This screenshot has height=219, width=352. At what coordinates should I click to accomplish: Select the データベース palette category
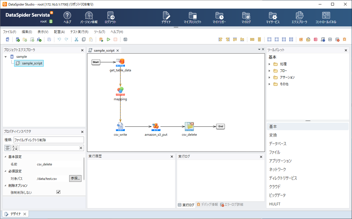point(278,144)
